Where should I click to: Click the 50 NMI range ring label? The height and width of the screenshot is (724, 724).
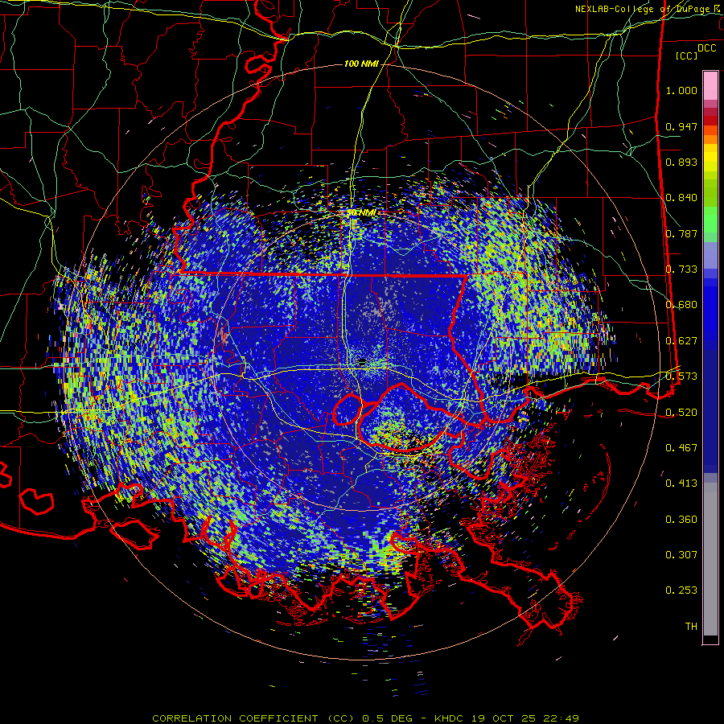coord(361,213)
